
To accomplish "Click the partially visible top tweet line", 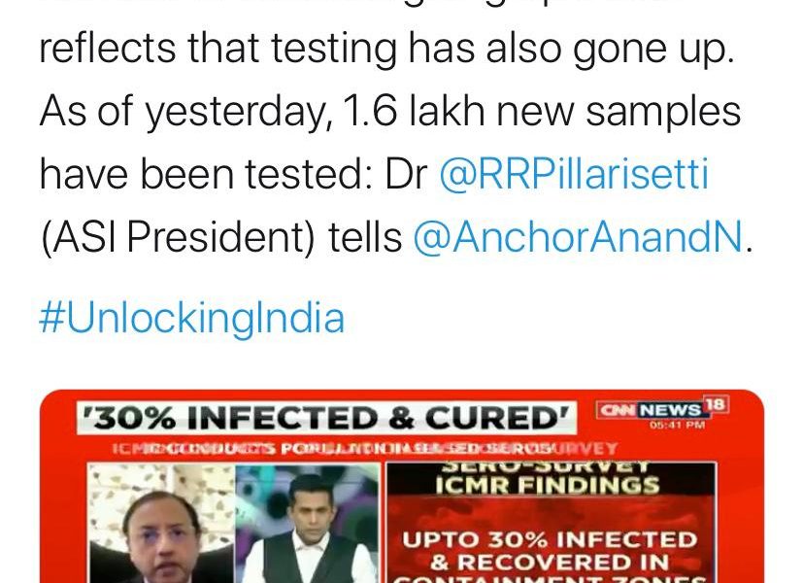I will (387, 4).
